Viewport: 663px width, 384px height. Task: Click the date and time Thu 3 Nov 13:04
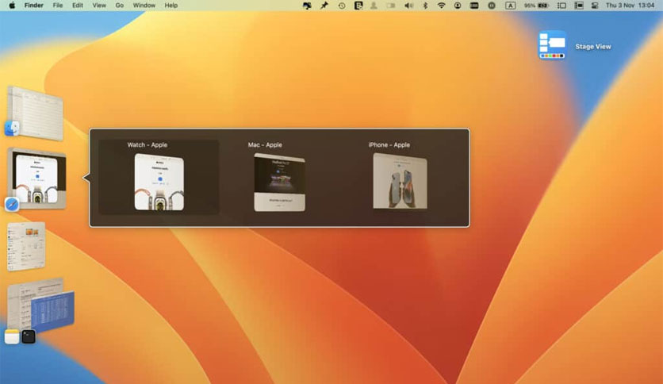(630, 5)
